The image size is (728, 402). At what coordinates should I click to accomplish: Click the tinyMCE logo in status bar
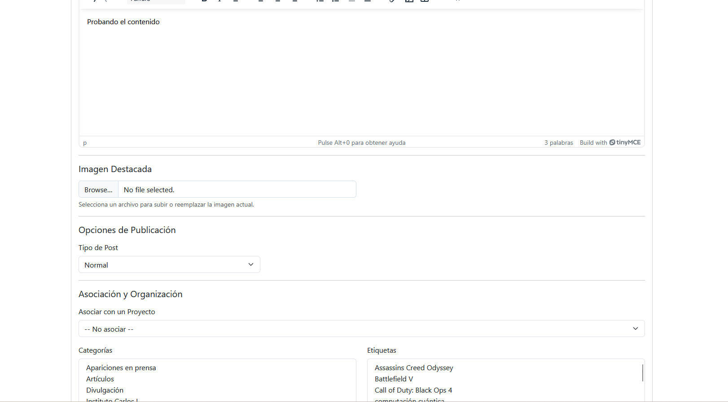coord(625,143)
